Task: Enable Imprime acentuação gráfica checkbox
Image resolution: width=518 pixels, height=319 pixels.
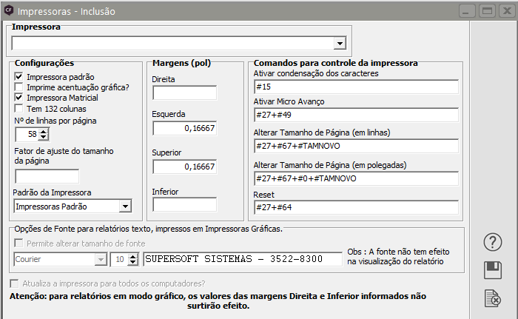Action: (x=19, y=87)
